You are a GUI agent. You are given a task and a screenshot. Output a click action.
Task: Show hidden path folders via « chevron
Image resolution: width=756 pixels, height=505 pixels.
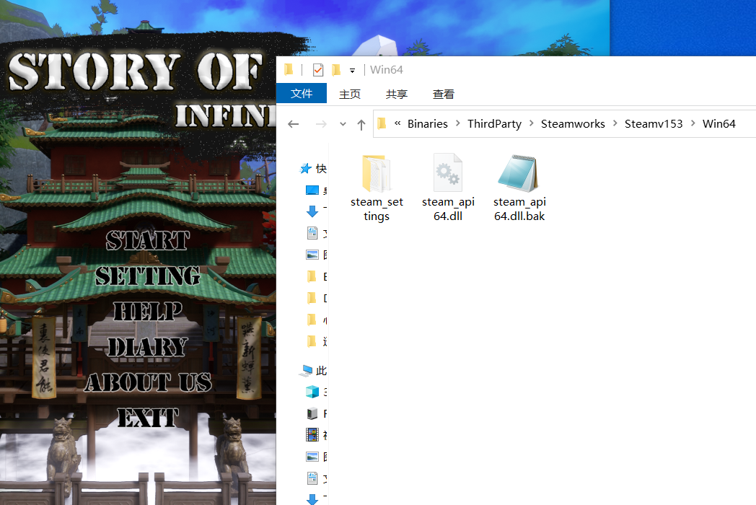[x=397, y=123]
